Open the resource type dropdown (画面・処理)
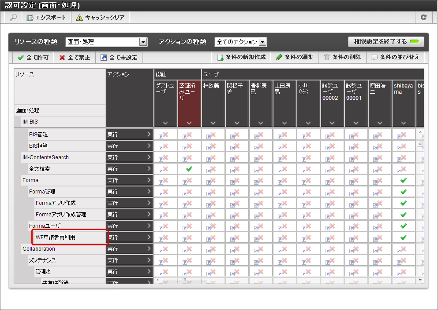The image size is (438, 310). (x=106, y=42)
